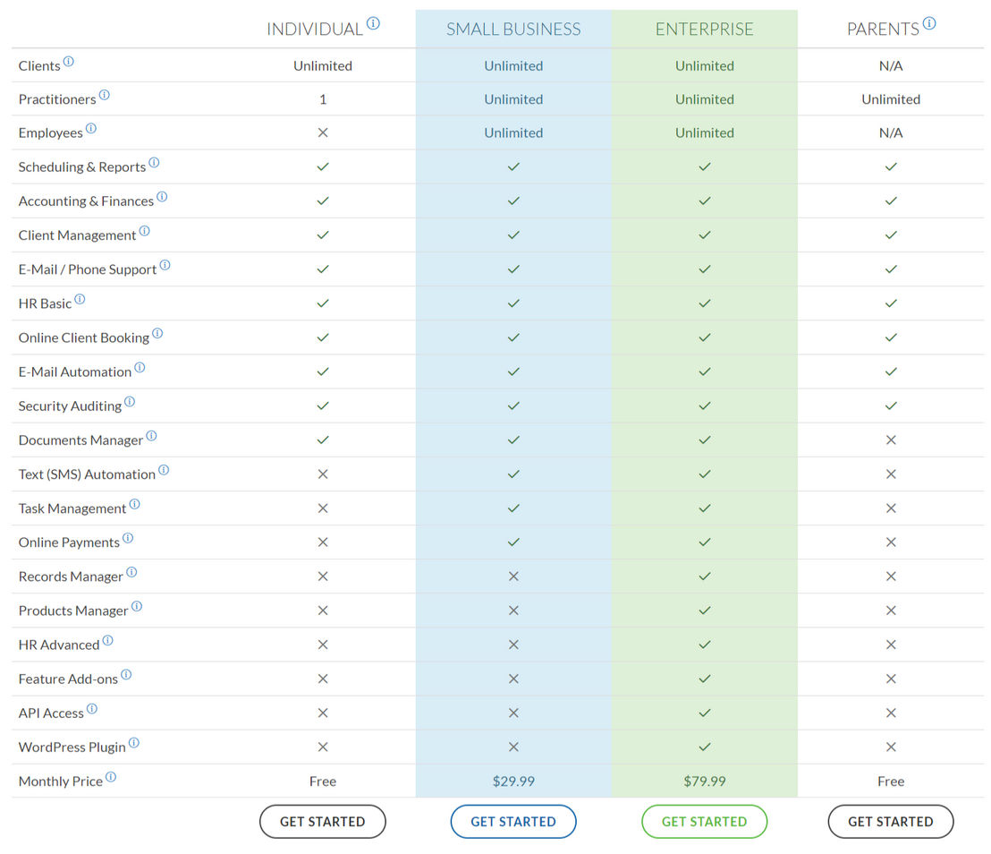Click the E-Mail / Phone Support info icon
This screenshot has height=854, width=991.
(165, 265)
